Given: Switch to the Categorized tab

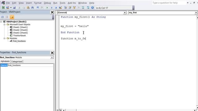Looking at the screenshot, I should [17, 62].
